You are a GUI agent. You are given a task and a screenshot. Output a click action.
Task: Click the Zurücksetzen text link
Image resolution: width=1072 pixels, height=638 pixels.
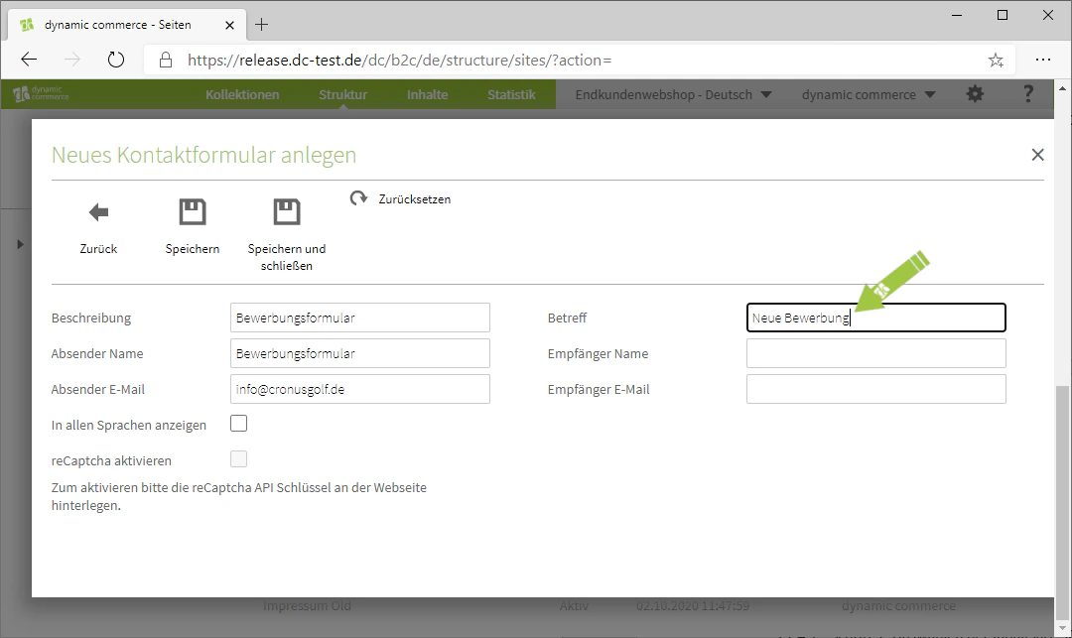click(414, 199)
